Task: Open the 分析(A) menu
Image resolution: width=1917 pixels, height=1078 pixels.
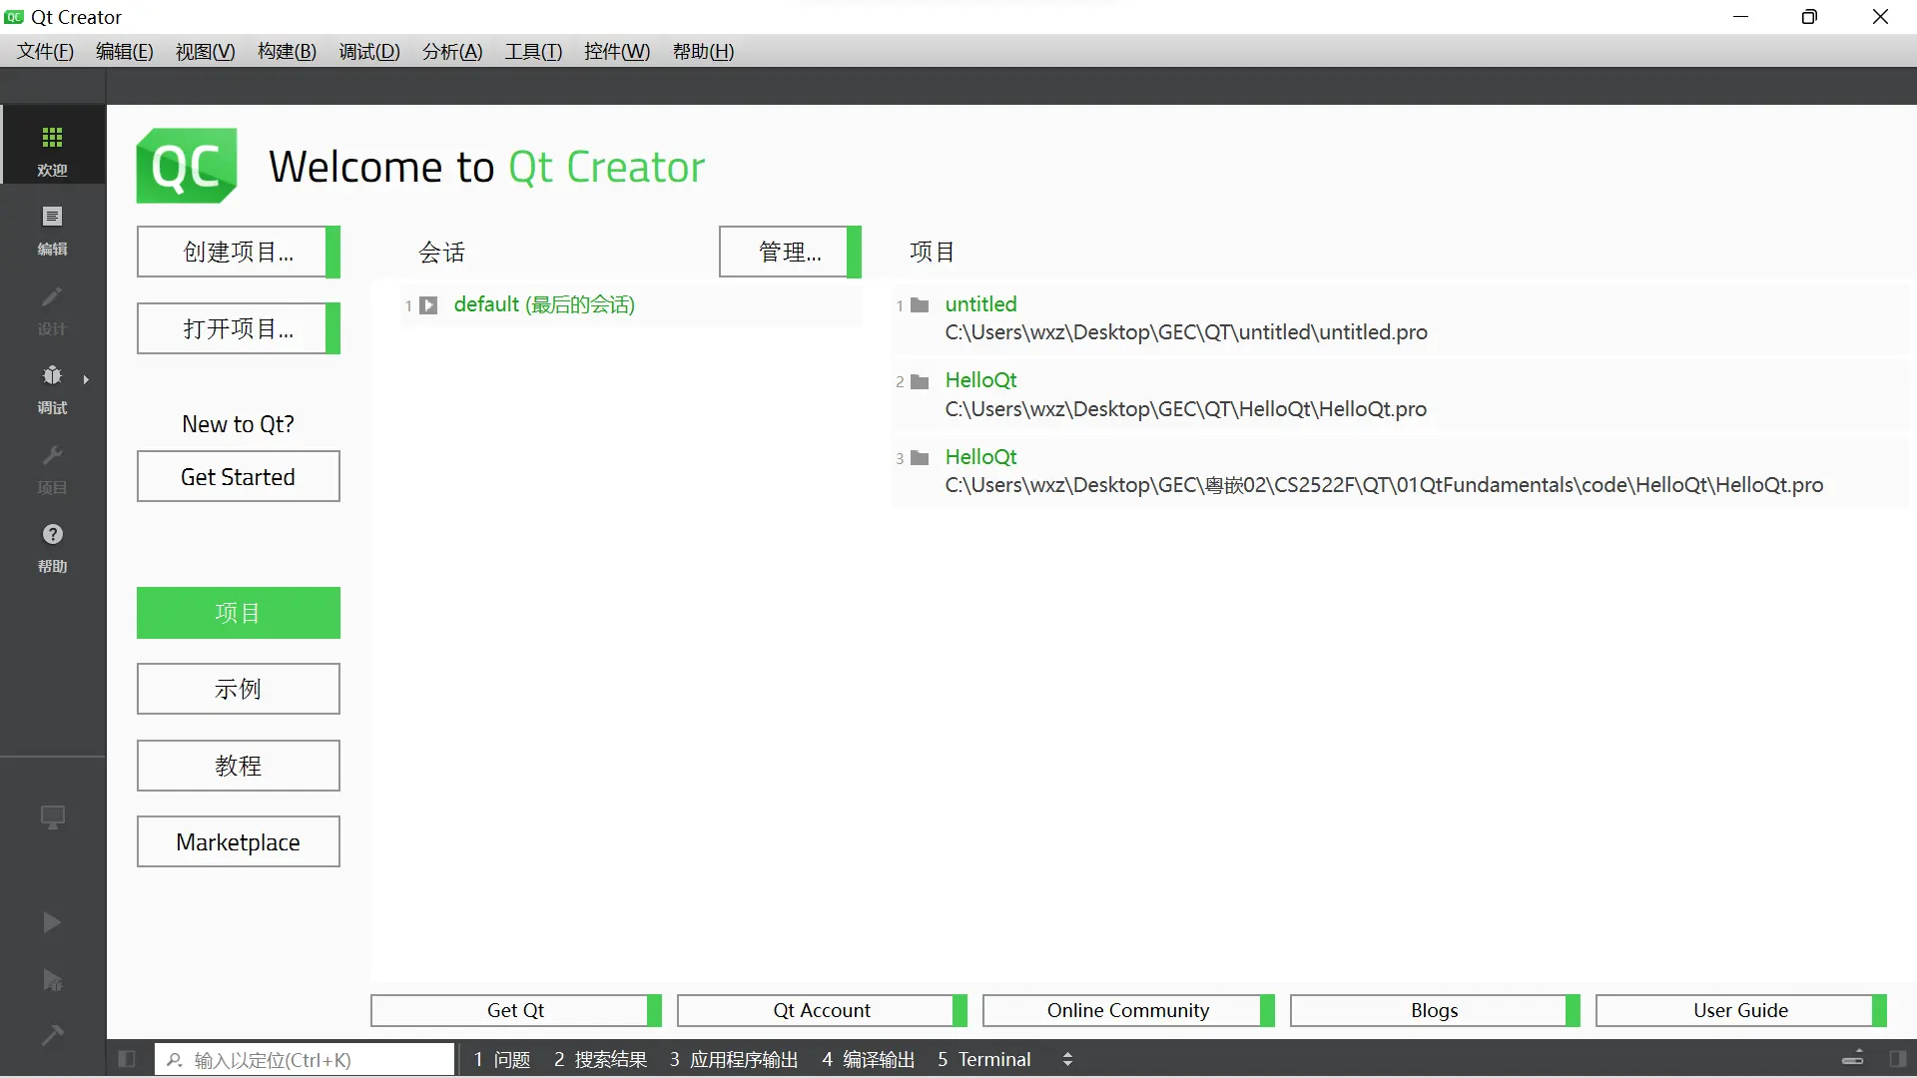Action: click(451, 51)
